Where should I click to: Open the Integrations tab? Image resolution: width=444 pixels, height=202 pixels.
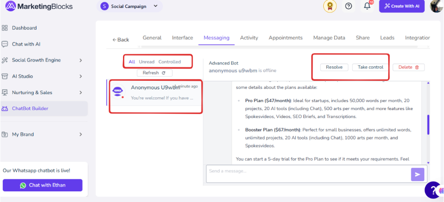(417, 38)
